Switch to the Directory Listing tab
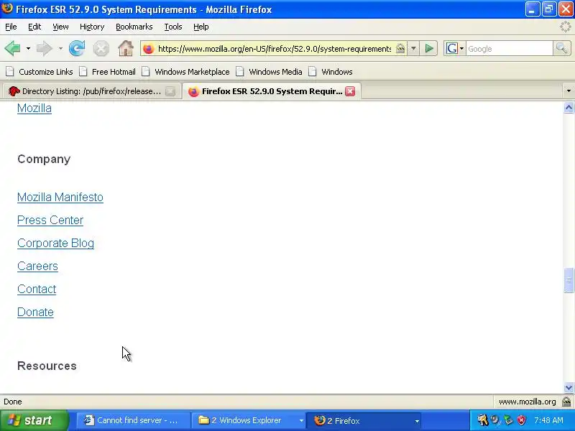 [91, 91]
